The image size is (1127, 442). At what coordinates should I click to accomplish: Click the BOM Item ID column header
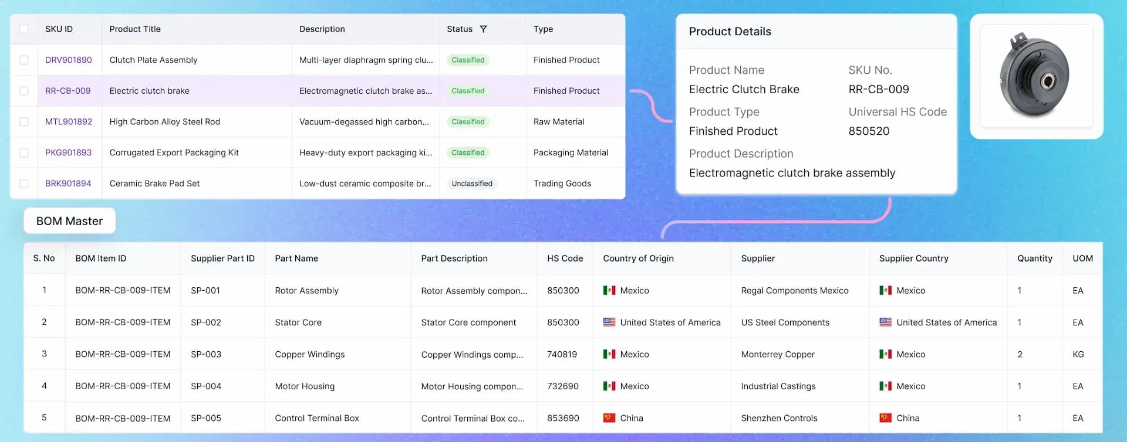click(x=101, y=258)
